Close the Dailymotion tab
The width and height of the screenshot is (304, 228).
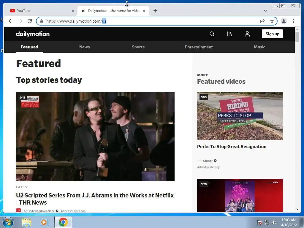click(x=144, y=11)
